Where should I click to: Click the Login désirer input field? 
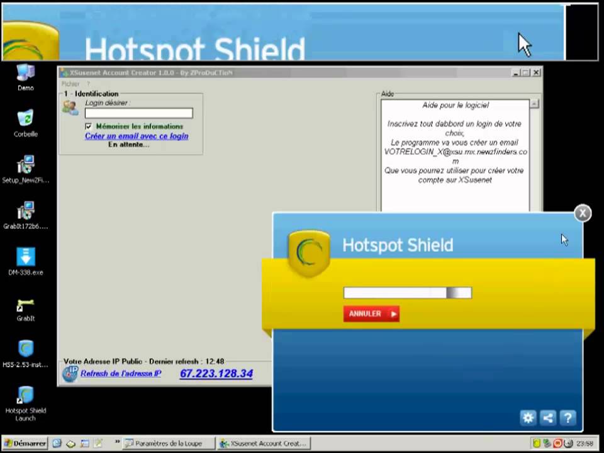[x=138, y=113]
